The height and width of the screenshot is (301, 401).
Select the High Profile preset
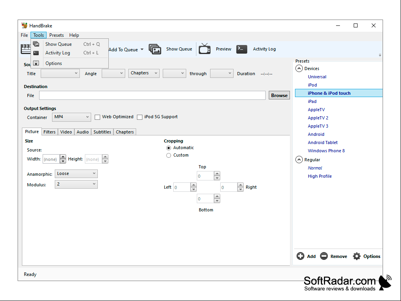tap(320, 176)
